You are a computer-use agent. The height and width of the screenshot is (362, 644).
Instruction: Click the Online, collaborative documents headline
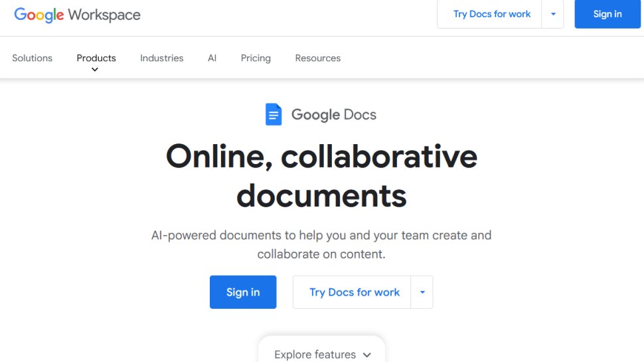(321, 176)
